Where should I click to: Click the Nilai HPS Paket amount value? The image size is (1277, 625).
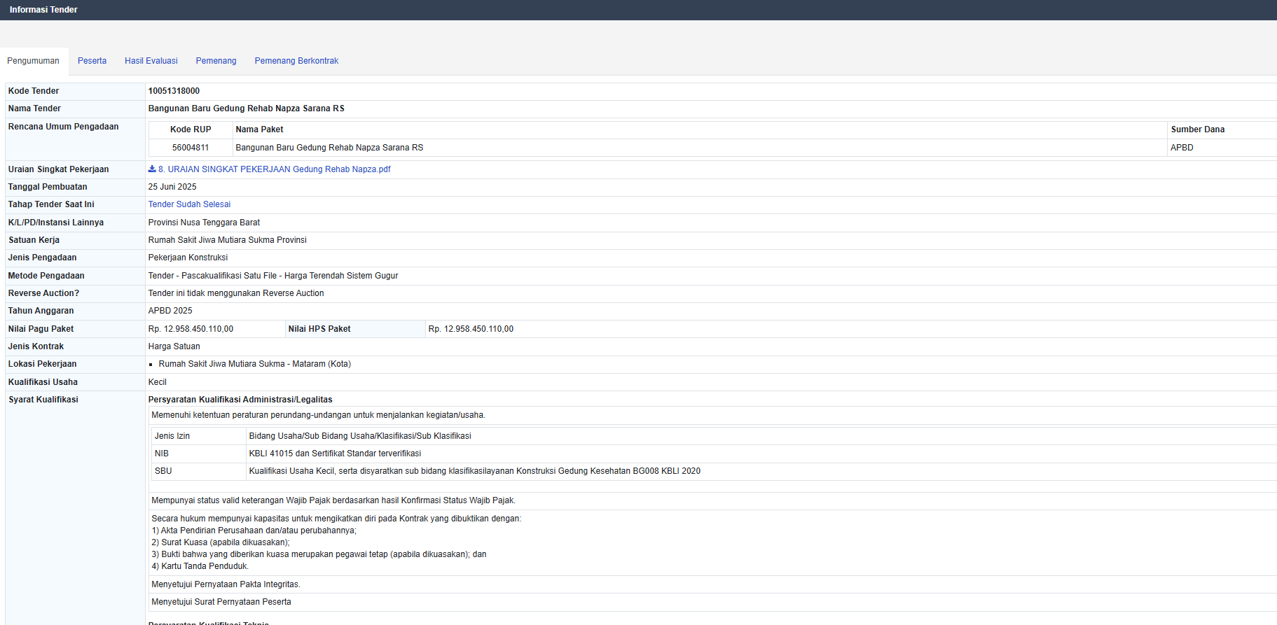471,329
